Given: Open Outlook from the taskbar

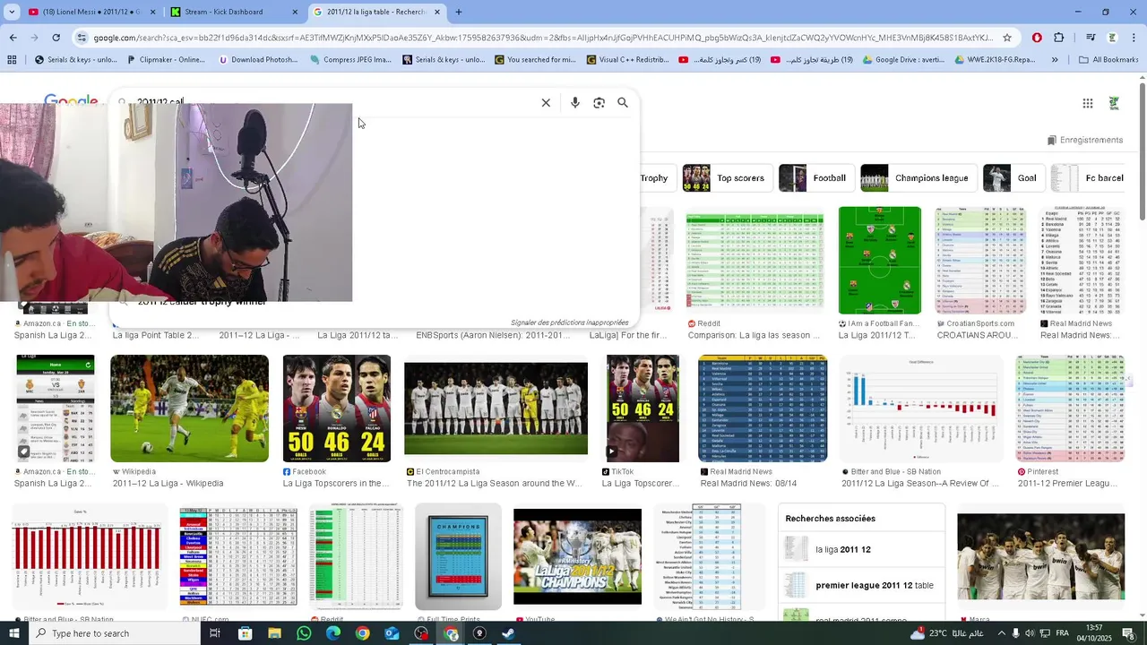Looking at the screenshot, I should pyautogui.click(x=392, y=633).
